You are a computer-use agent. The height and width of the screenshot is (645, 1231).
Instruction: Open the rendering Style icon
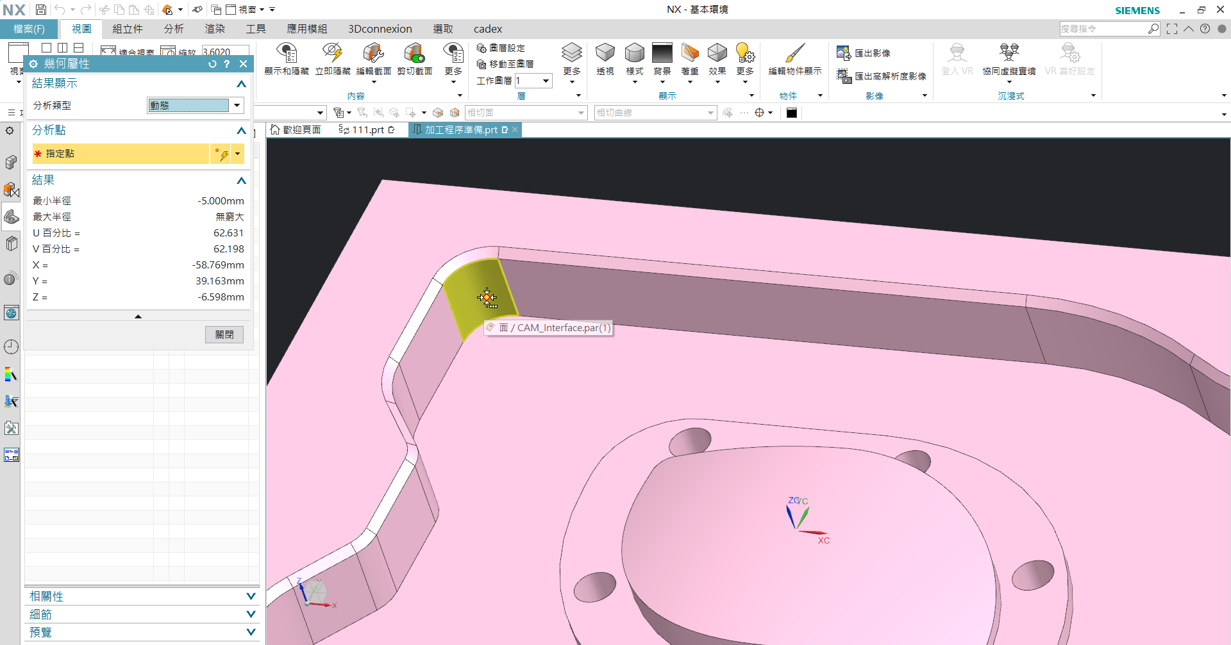[x=634, y=53]
